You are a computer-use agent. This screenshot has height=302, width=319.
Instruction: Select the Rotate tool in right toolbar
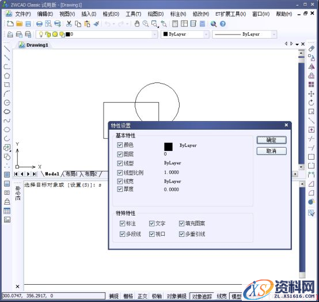[312, 103]
